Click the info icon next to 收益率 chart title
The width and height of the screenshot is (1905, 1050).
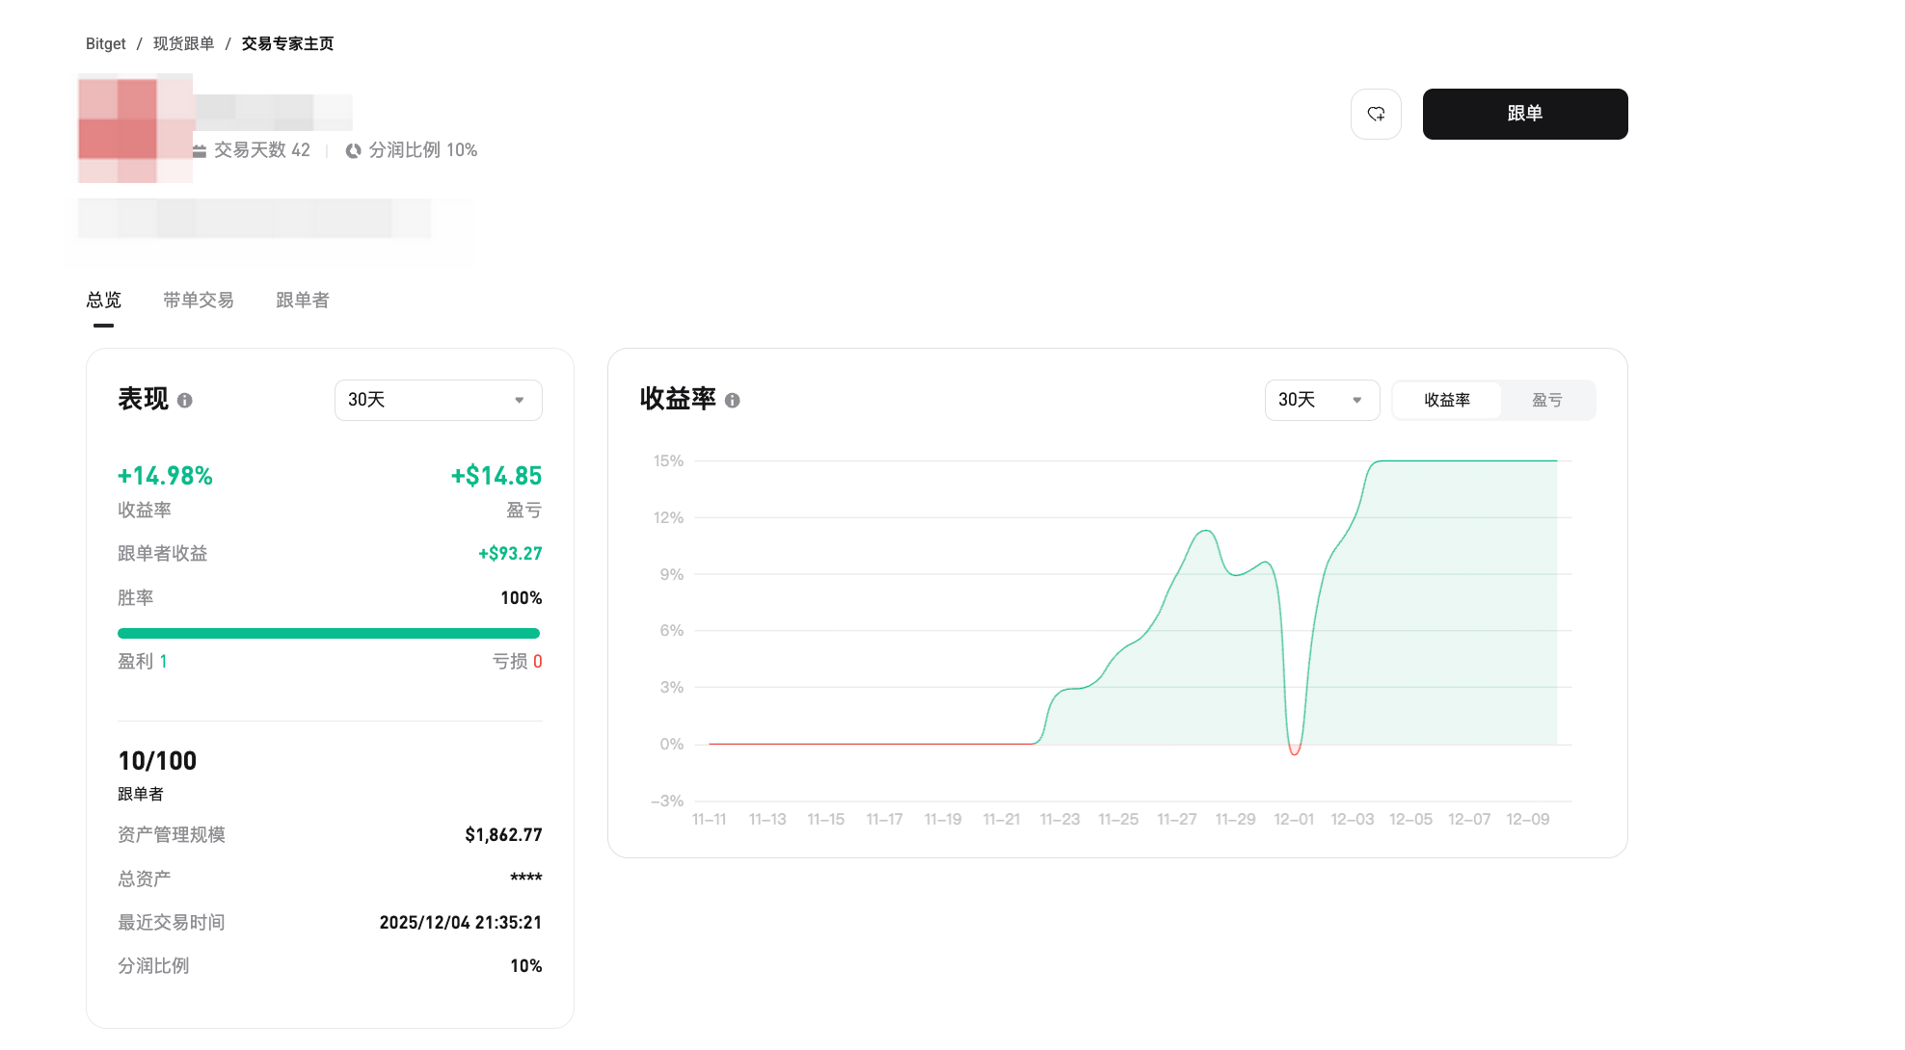732,401
